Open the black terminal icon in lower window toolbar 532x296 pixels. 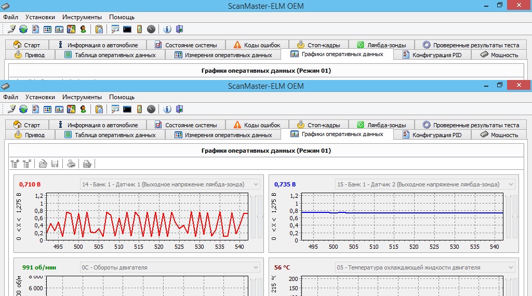coord(127,109)
